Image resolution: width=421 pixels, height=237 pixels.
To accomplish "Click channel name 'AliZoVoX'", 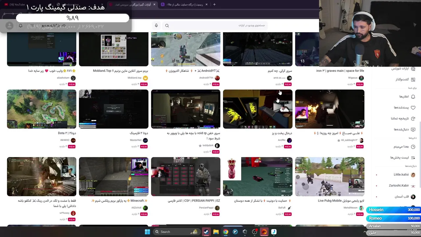I will click(136, 208).
